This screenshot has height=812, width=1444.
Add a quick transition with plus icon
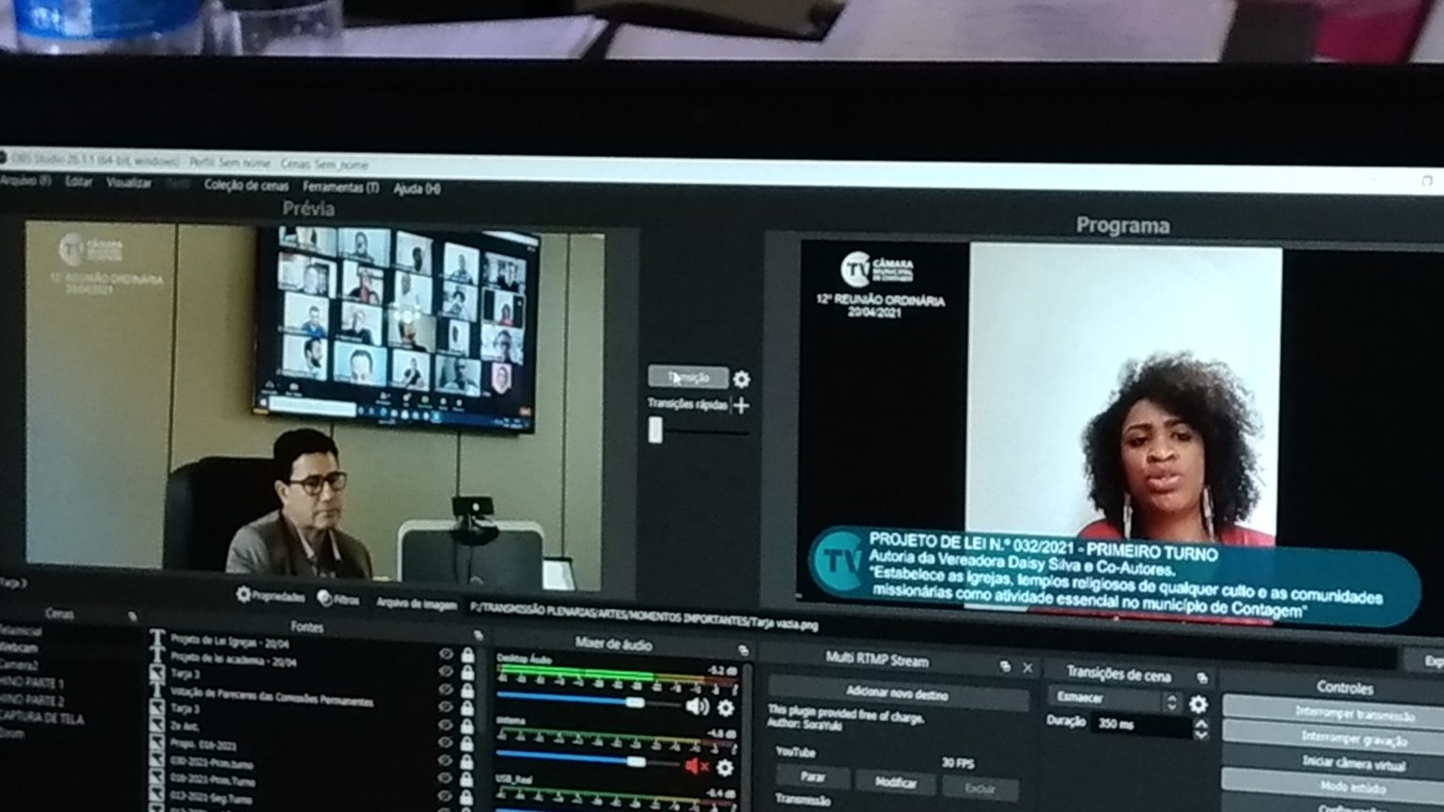742,405
